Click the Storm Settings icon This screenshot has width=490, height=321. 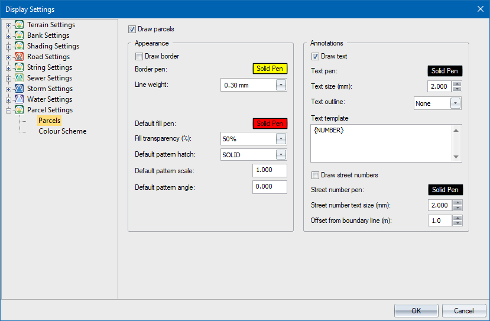[19, 89]
